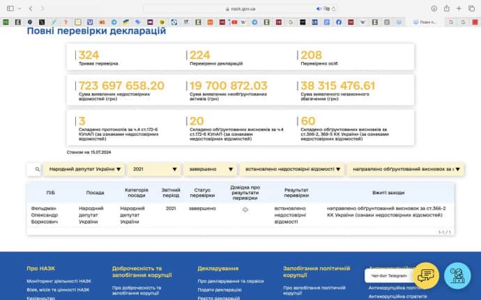Image resolution: width=481 pixels, height=300 pixels.
Task: Click the search magnifier icon beside the filters
Action: [x=36, y=169]
